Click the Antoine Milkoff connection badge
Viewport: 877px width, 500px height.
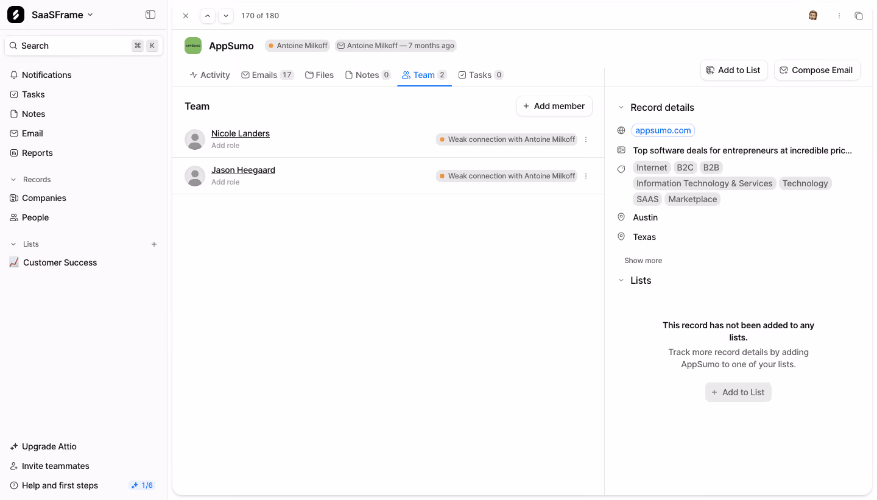point(298,46)
